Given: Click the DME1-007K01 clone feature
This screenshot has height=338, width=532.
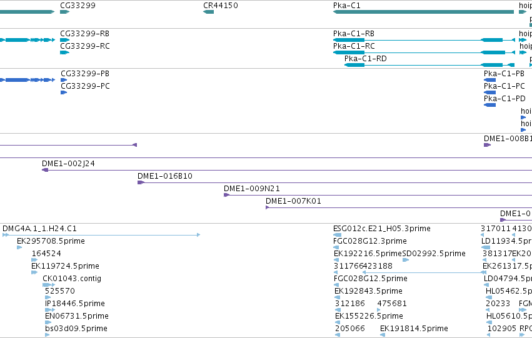Looking at the screenshot, I should (x=399, y=208).
